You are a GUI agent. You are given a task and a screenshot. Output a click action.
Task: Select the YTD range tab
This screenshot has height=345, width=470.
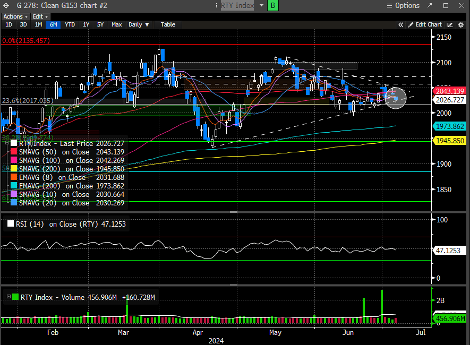click(70, 24)
